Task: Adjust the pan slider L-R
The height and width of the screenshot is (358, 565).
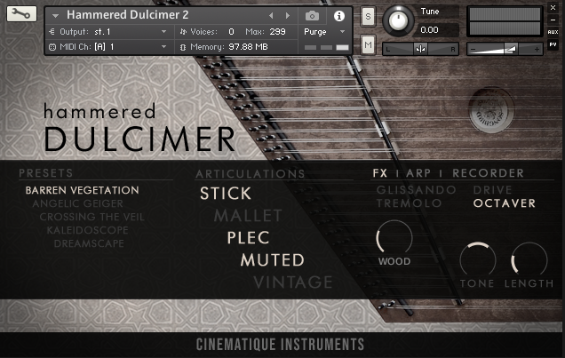Action: click(x=420, y=49)
